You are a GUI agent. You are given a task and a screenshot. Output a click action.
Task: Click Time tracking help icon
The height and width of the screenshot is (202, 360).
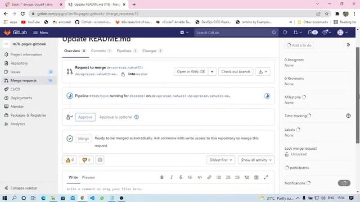coord(348,116)
